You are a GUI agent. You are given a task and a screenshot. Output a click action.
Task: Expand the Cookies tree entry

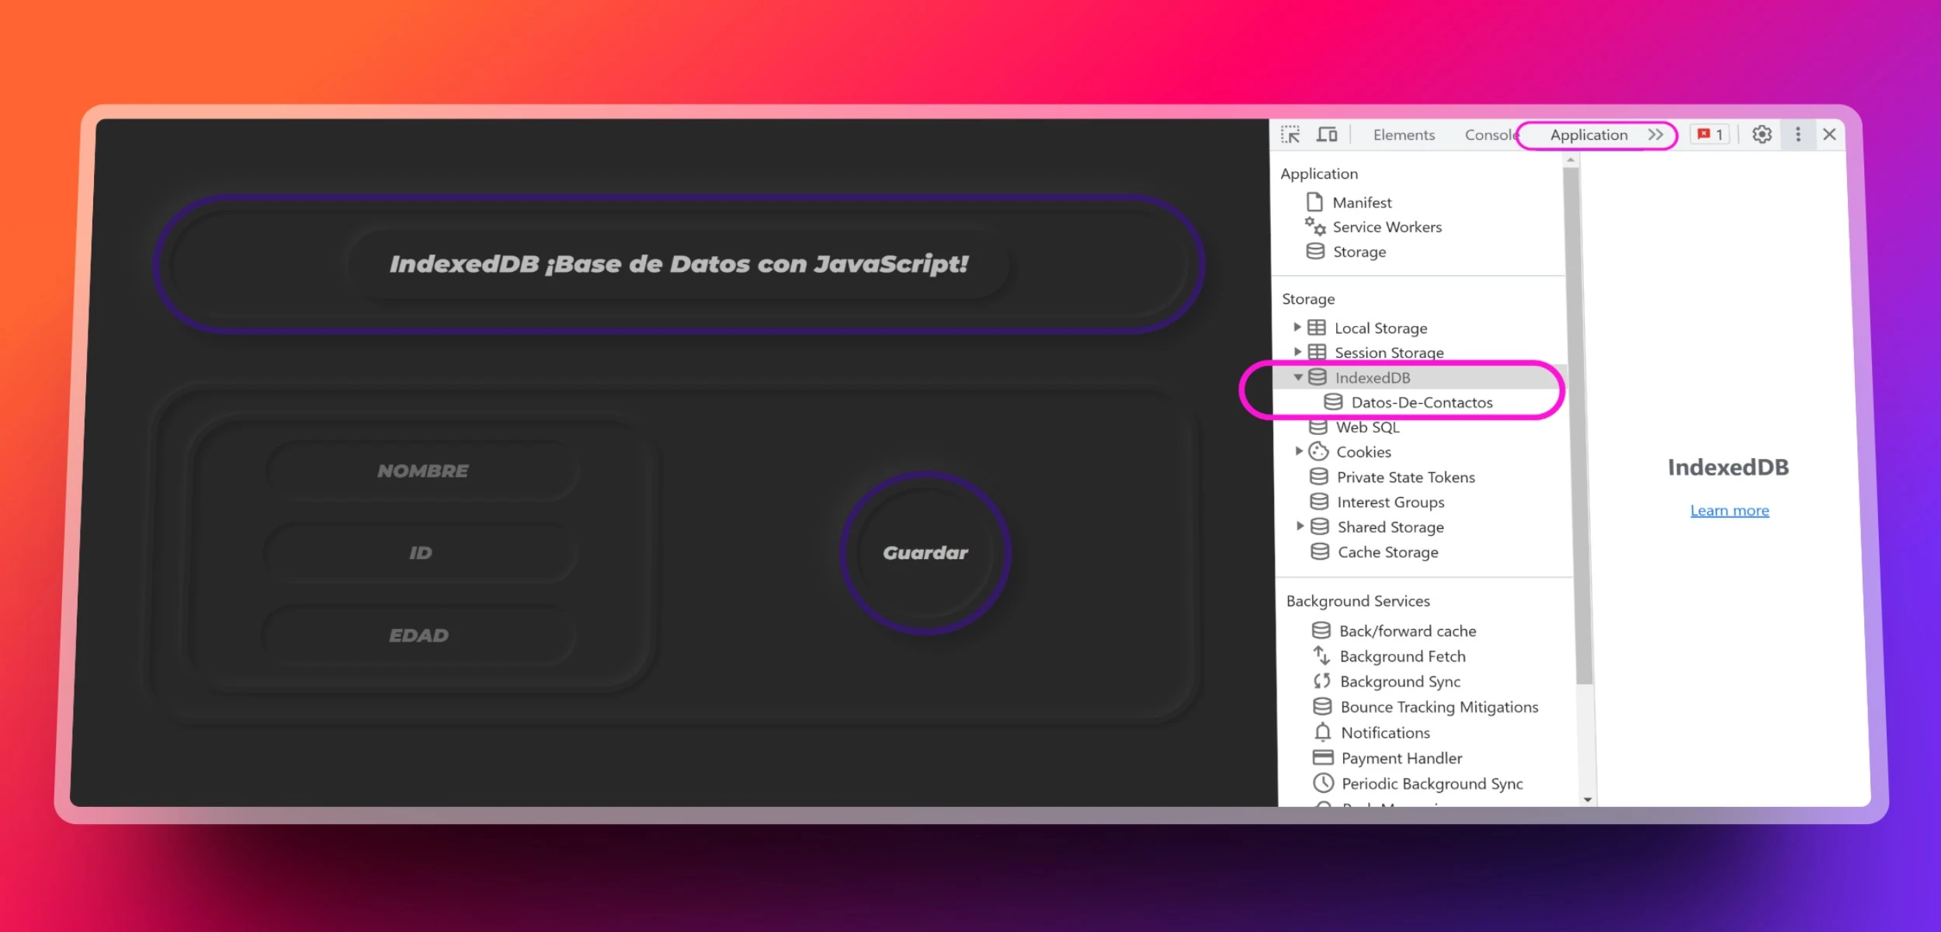pos(1300,451)
